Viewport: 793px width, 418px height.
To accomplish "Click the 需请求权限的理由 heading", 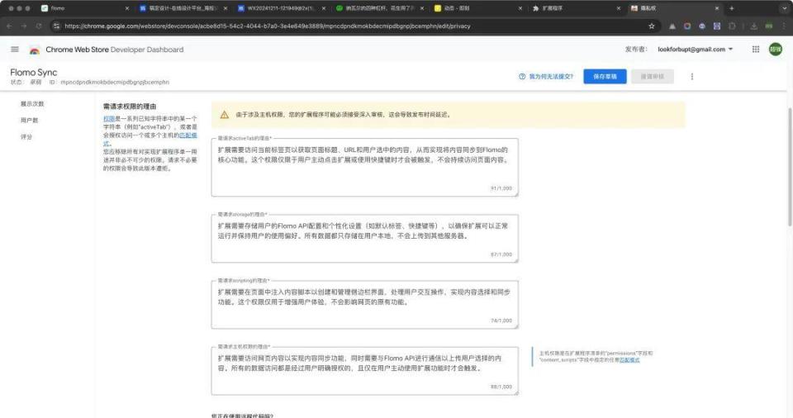I will click(130, 107).
